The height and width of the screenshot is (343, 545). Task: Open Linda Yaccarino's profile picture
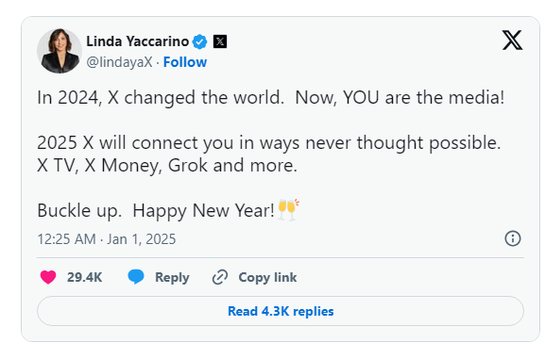click(x=60, y=51)
